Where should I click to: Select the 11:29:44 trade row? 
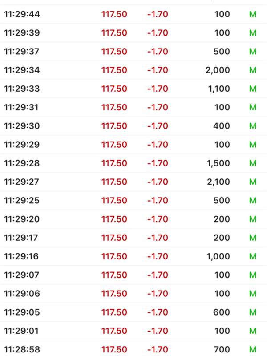point(133,14)
